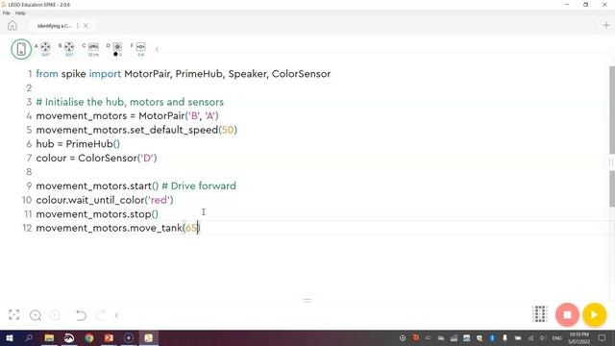
Task: Run the program with play button
Action: tap(594, 314)
